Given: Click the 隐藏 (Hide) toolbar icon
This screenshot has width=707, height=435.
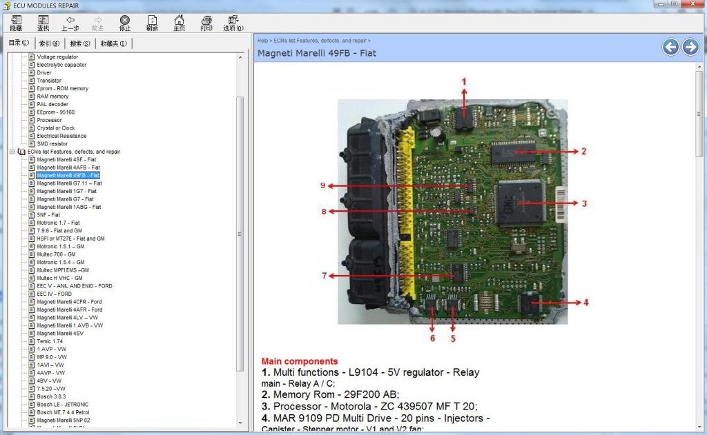Looking at the screenshot, I should point(15,22).
